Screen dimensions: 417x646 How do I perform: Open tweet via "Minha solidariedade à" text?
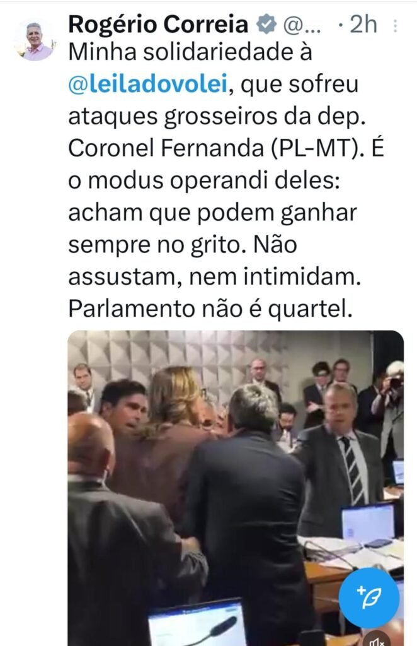[190, 52]
